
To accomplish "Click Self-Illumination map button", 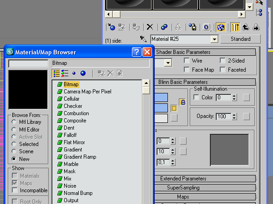I will 246,97.
